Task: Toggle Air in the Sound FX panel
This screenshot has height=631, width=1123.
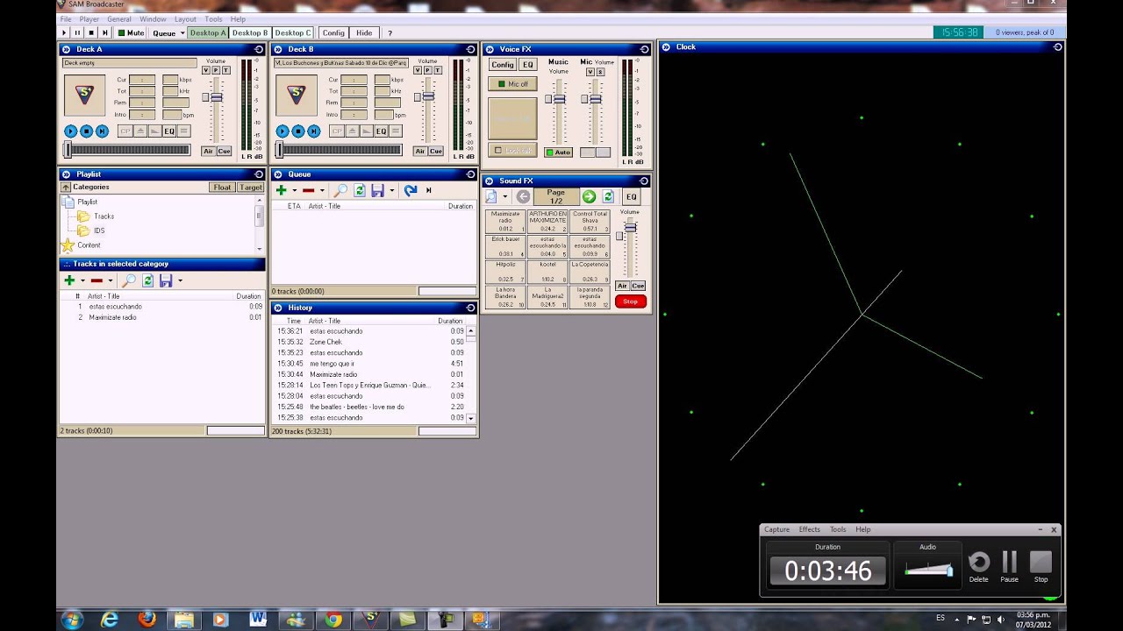Action: pyautogui.click(x=622, y=286)
